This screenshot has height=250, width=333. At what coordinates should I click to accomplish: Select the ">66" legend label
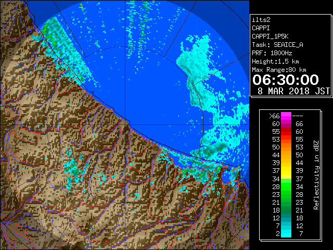(274, 116)
